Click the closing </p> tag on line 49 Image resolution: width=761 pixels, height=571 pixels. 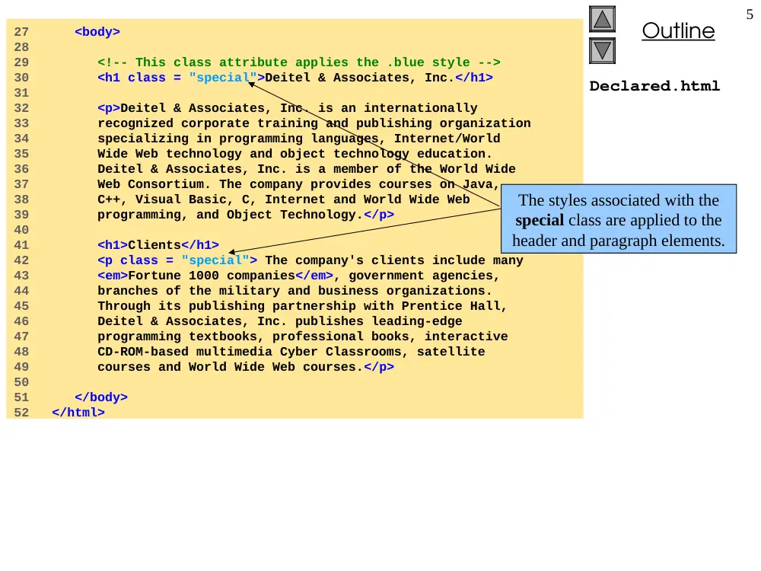coord(379,367)
